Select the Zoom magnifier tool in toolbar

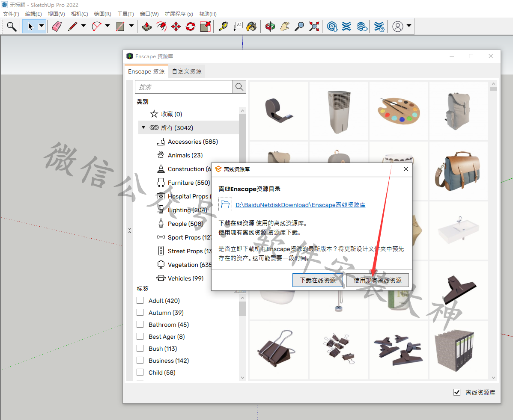(x=12, y=27)
